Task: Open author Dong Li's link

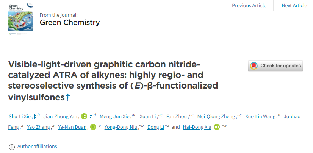Action: pyautogui.click(x=155, y=127)
